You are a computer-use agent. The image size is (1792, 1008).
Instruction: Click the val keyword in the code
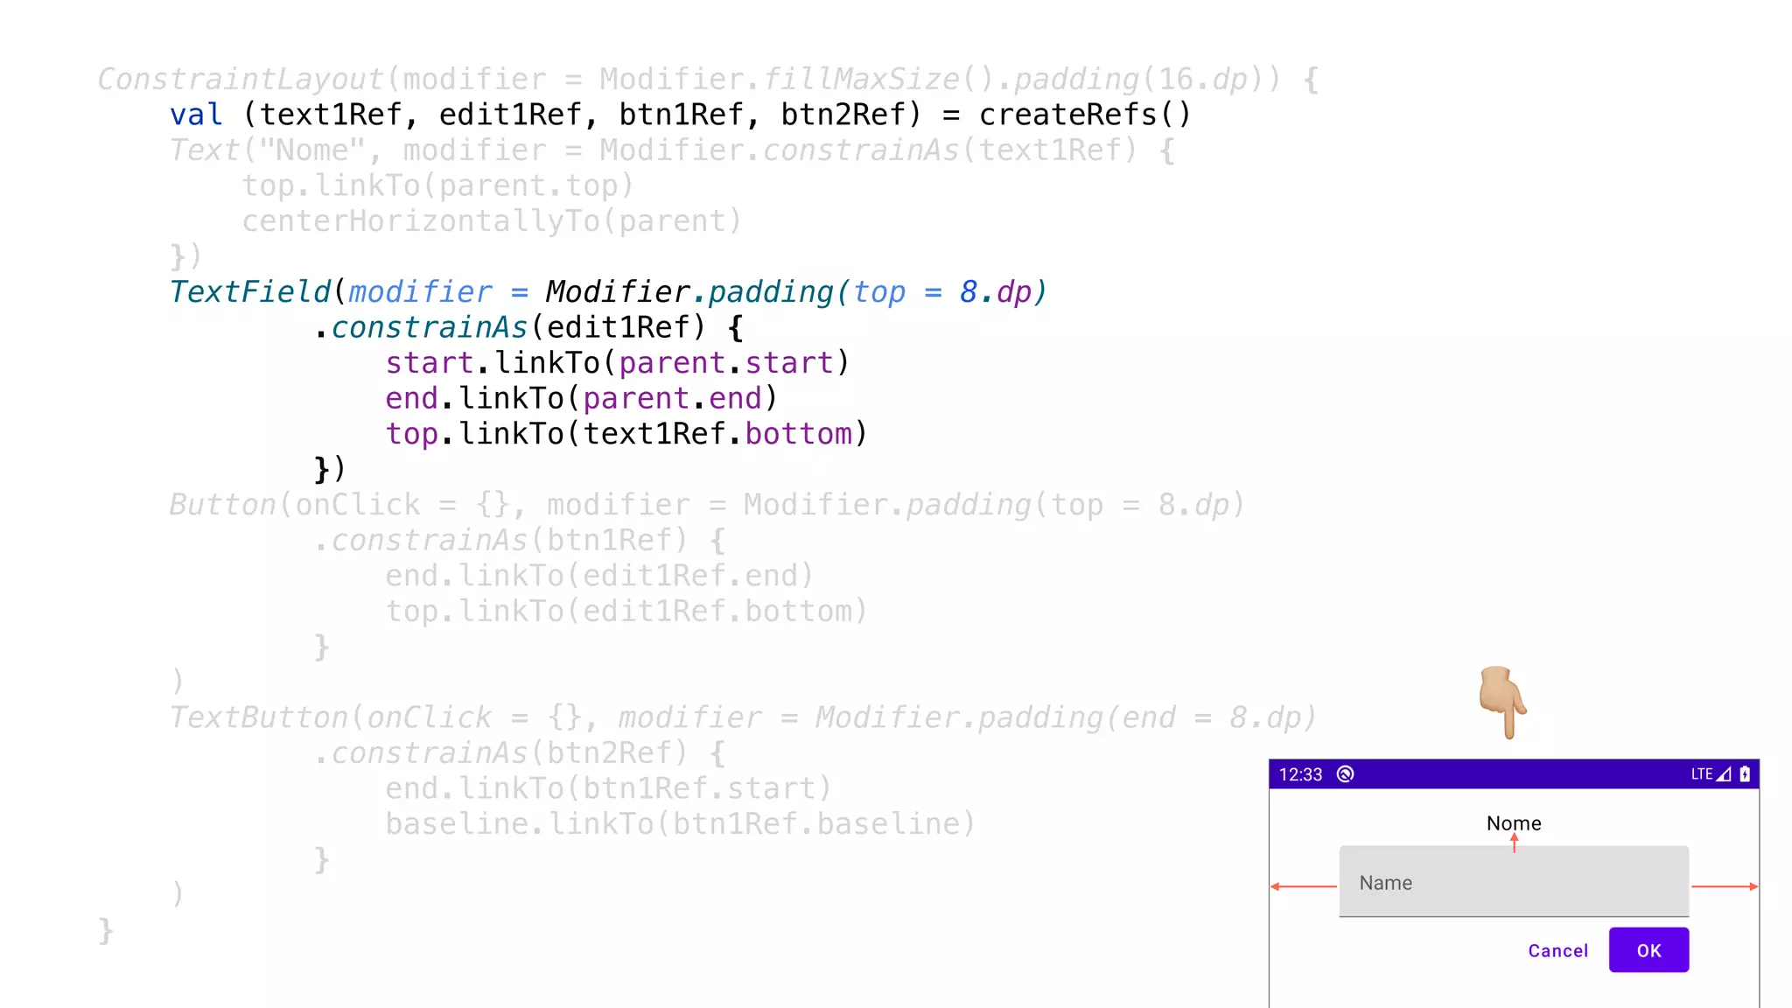[196, 115]
